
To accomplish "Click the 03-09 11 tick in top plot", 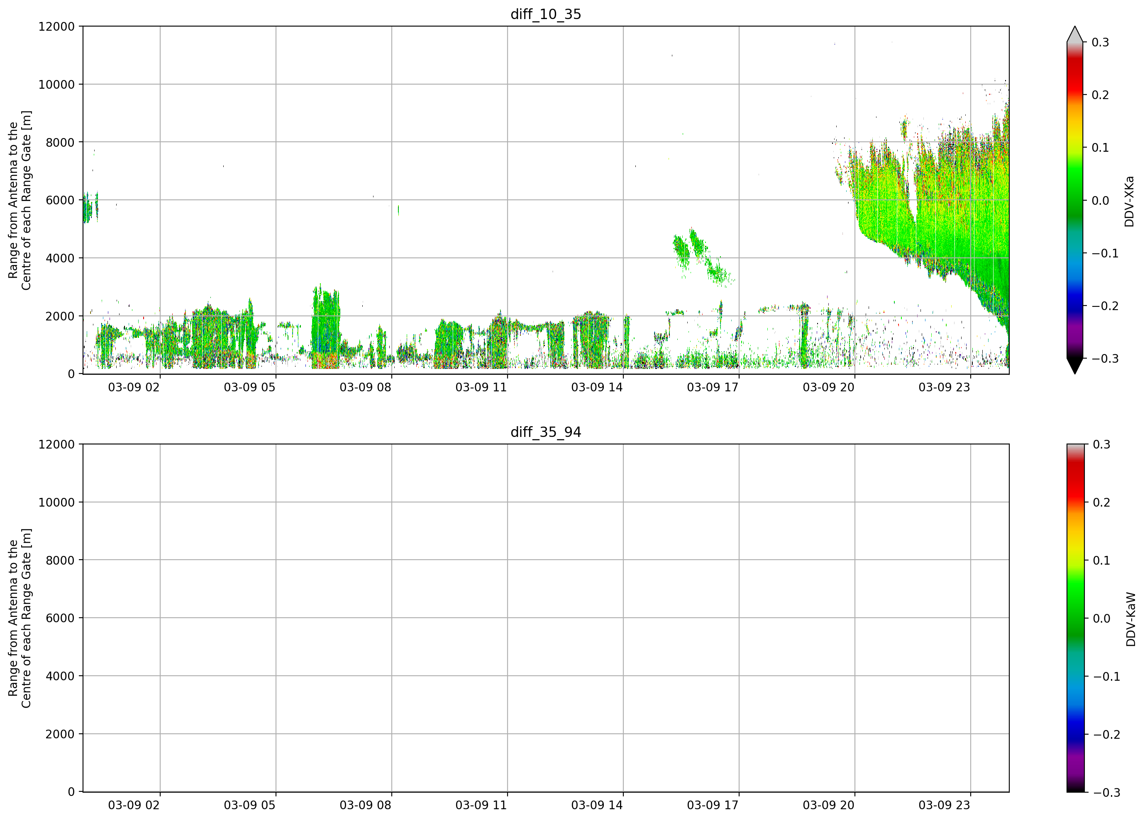I will [481, 387].
